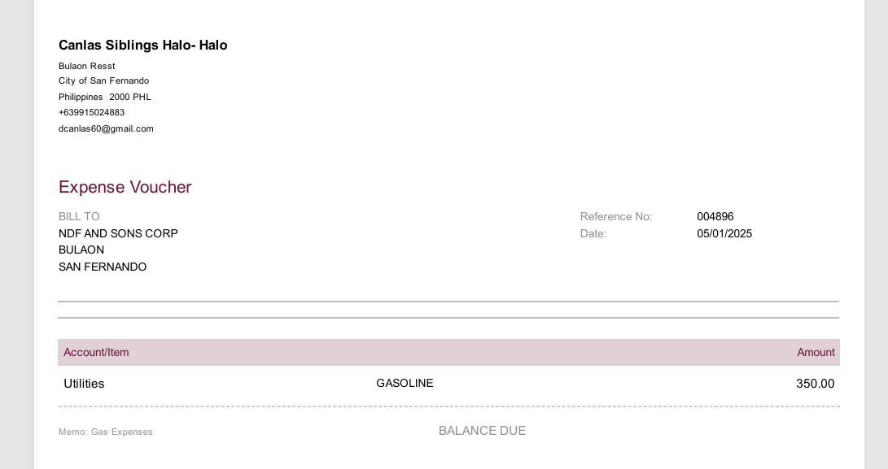
Task: Click the Reference No: label
Action: [x=616, y=217]
